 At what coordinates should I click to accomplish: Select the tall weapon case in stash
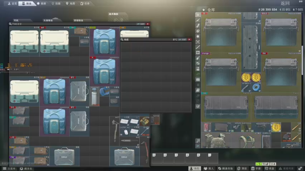coord(251,47)
